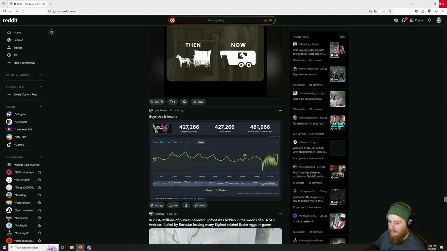
Task: Toggle the star for r/90sand2000sN...
Action: point(39,188)
